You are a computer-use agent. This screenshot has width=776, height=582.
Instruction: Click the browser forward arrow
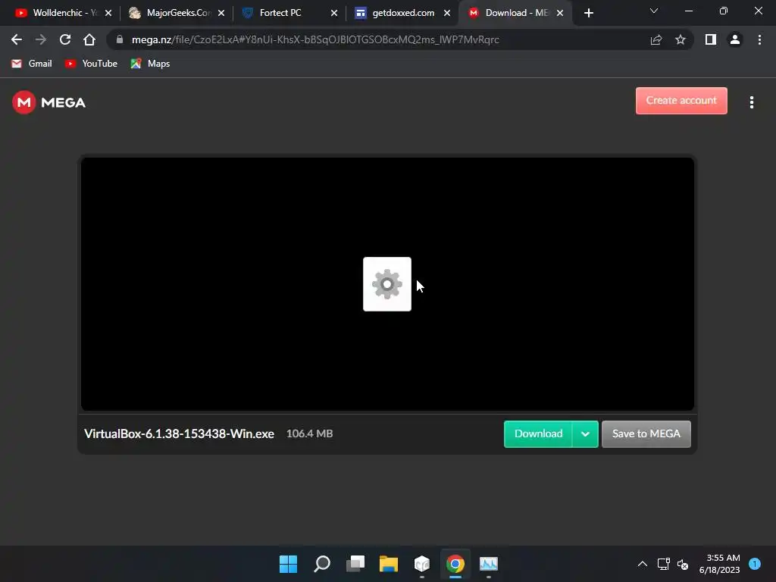pos(41,39)
